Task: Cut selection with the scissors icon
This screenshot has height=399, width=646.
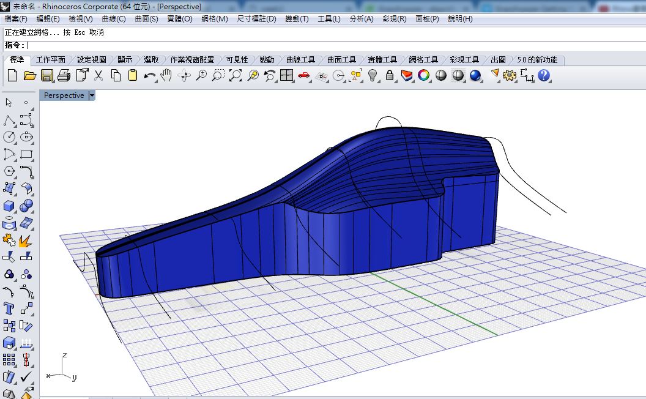Action: [98, 75]
